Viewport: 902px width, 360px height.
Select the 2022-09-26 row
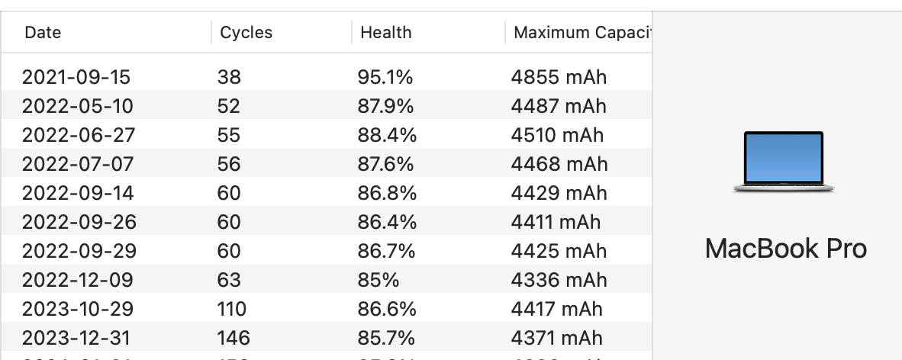326,221
